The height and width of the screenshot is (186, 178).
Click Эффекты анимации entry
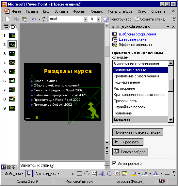click(135, 45)
